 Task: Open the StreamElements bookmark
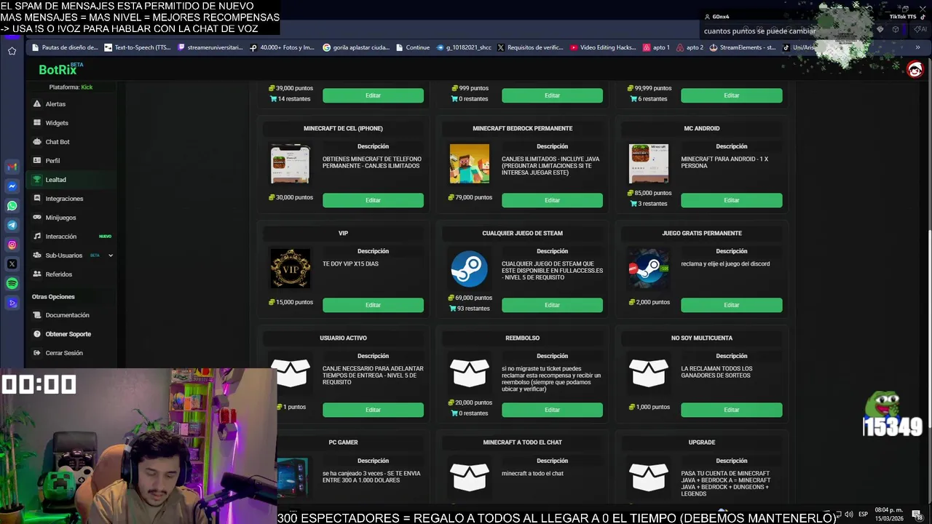[x=742, y=47]
